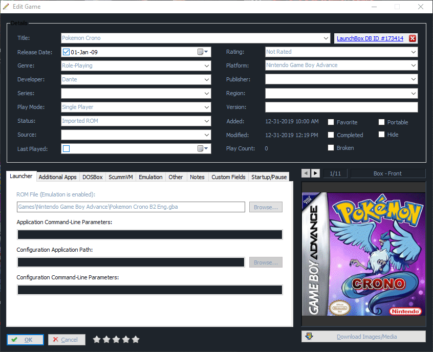Viewport: 433px width, 352px height.
Task: Go to previous image with left arrow
Action: [x=306, y=173]
